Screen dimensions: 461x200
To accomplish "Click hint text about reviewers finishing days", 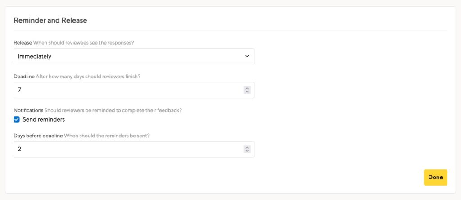I will pos(88,77).
